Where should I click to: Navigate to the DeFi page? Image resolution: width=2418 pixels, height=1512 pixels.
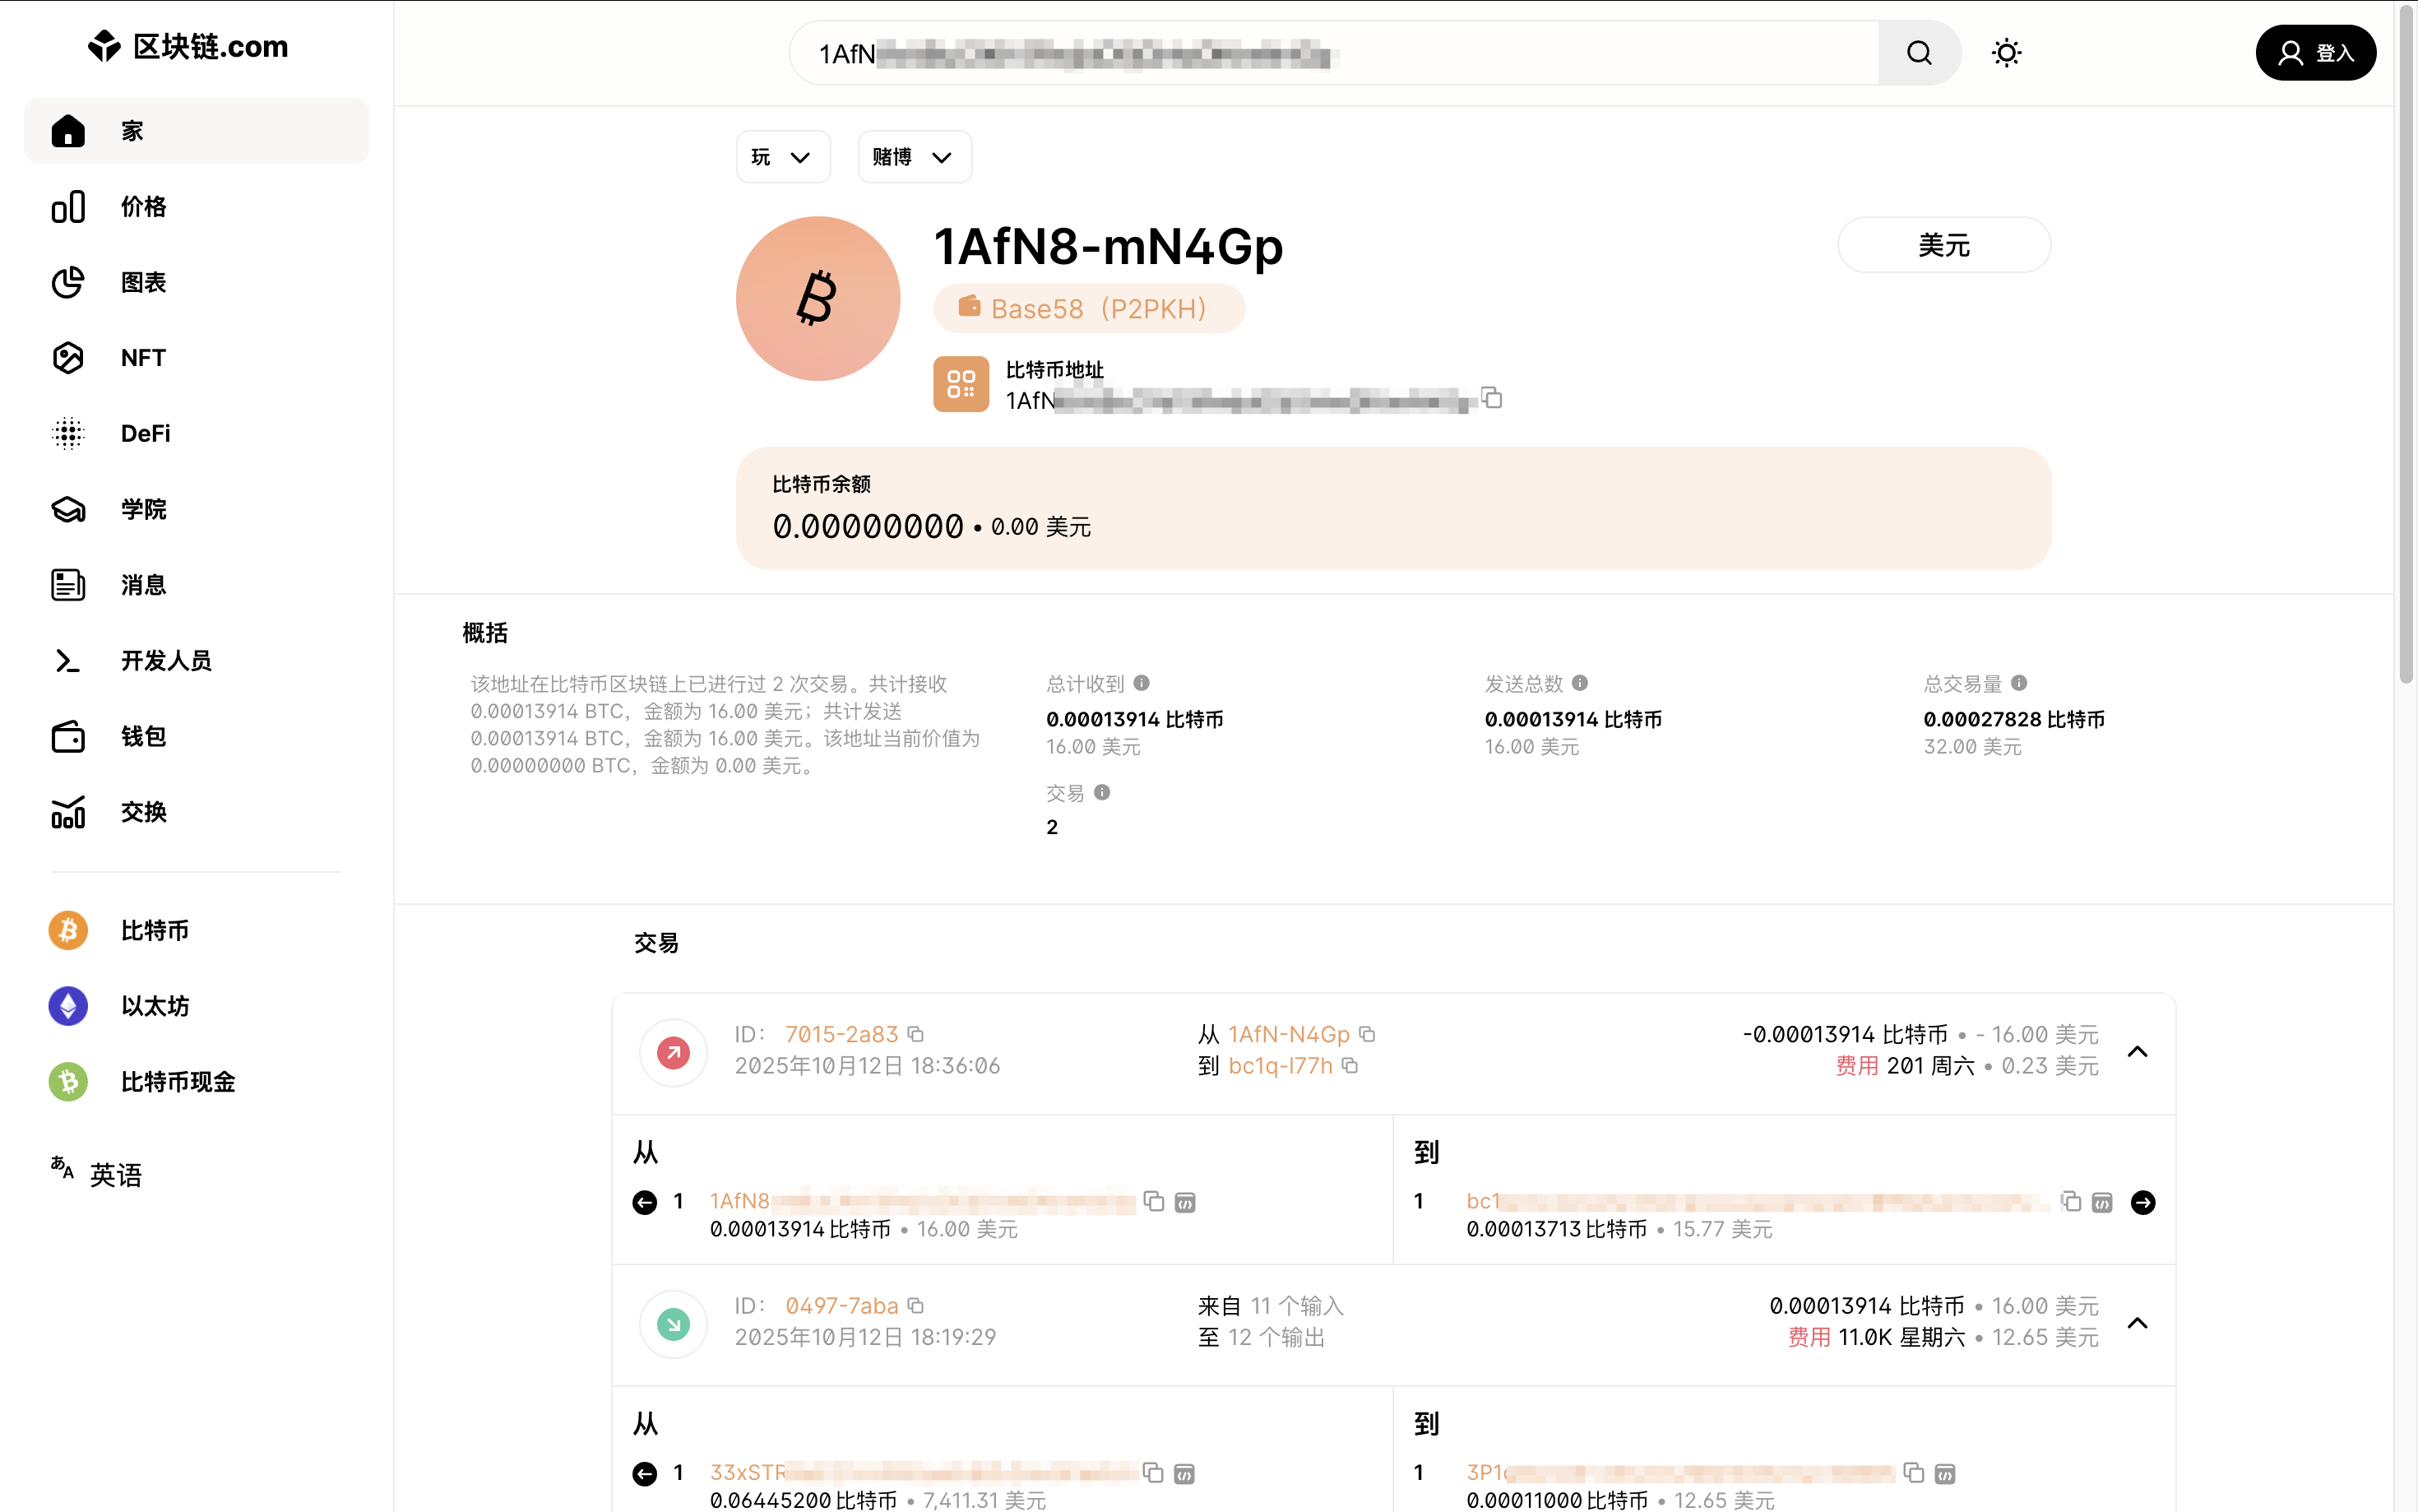[x=146, y=433]
